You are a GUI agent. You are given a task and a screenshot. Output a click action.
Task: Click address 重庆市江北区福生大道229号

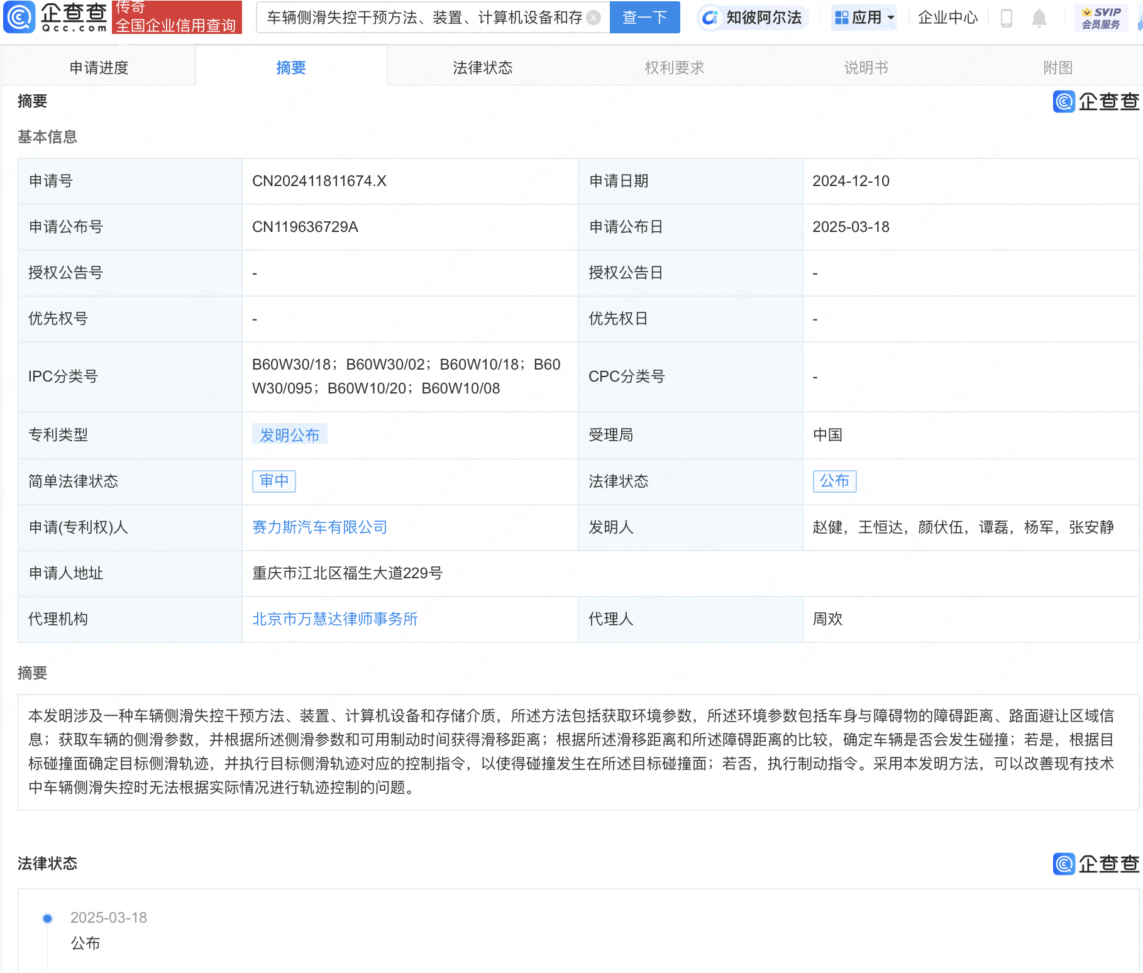coord(347,573)
